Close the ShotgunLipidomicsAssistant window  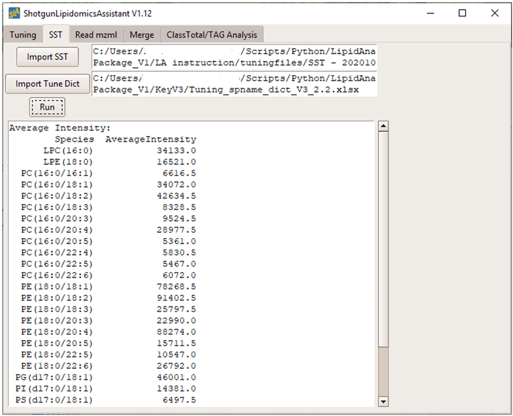tap(495, 13)
